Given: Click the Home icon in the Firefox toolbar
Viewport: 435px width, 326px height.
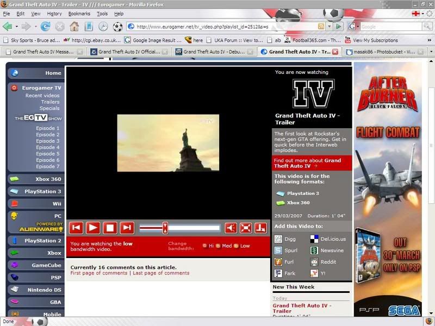Looking at the screenshot, I should click(74, 27).
